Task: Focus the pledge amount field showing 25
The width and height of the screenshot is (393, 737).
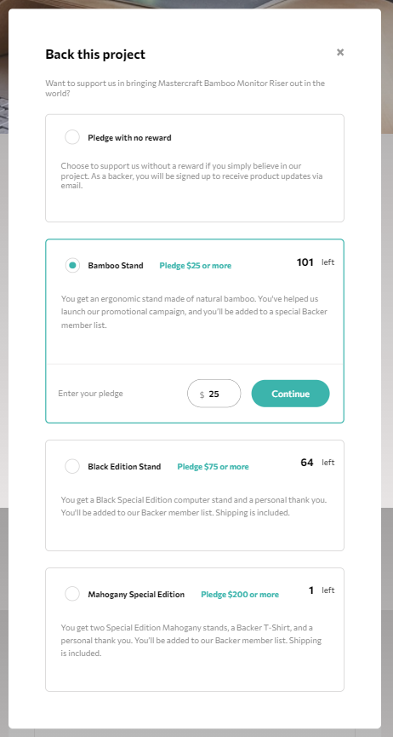Action: (214, 394)
